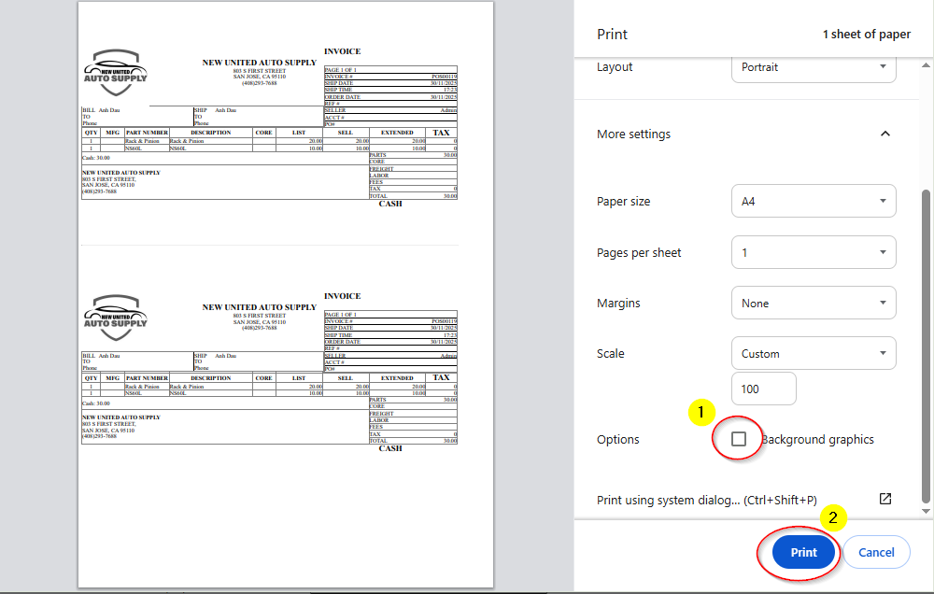The height and width of the screenshot is (594, 934).
Task: Click the New United Auto Supply logo on top invoice
Action: tap(116, 73)
